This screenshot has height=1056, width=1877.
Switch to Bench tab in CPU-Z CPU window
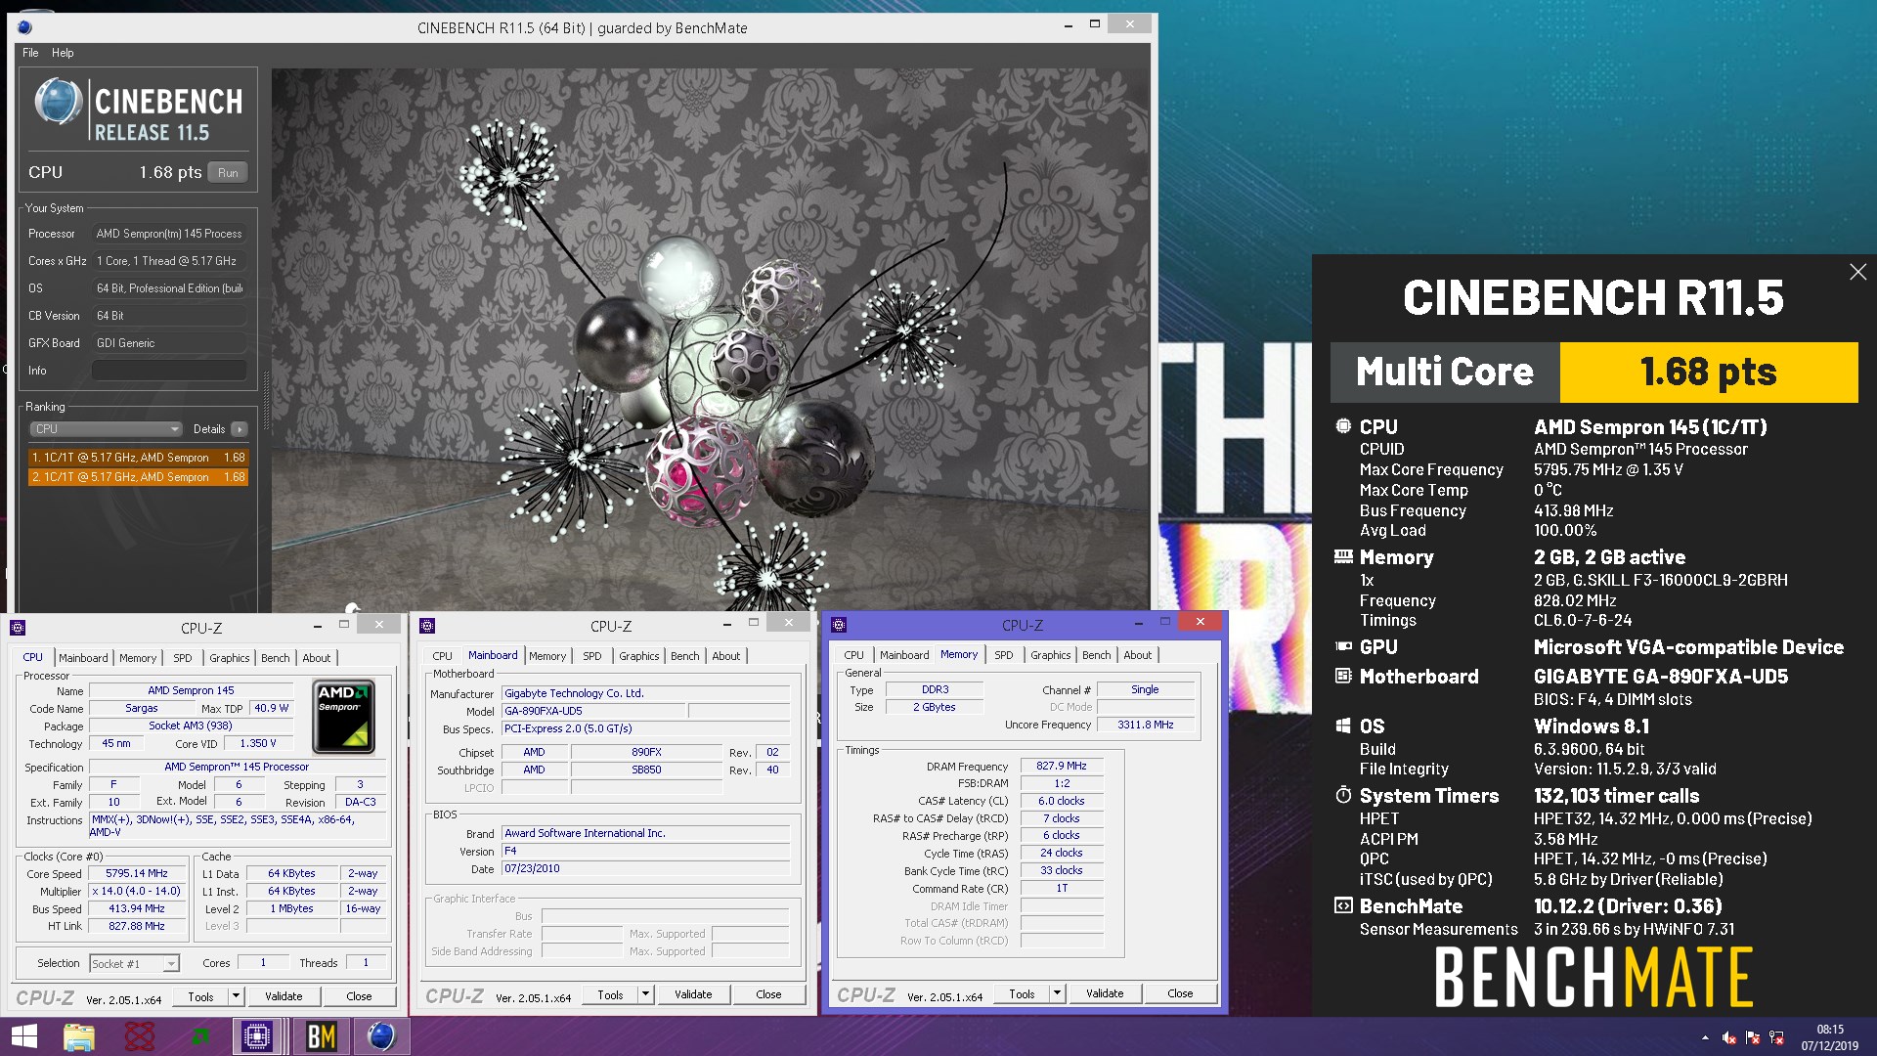(275, 658)
